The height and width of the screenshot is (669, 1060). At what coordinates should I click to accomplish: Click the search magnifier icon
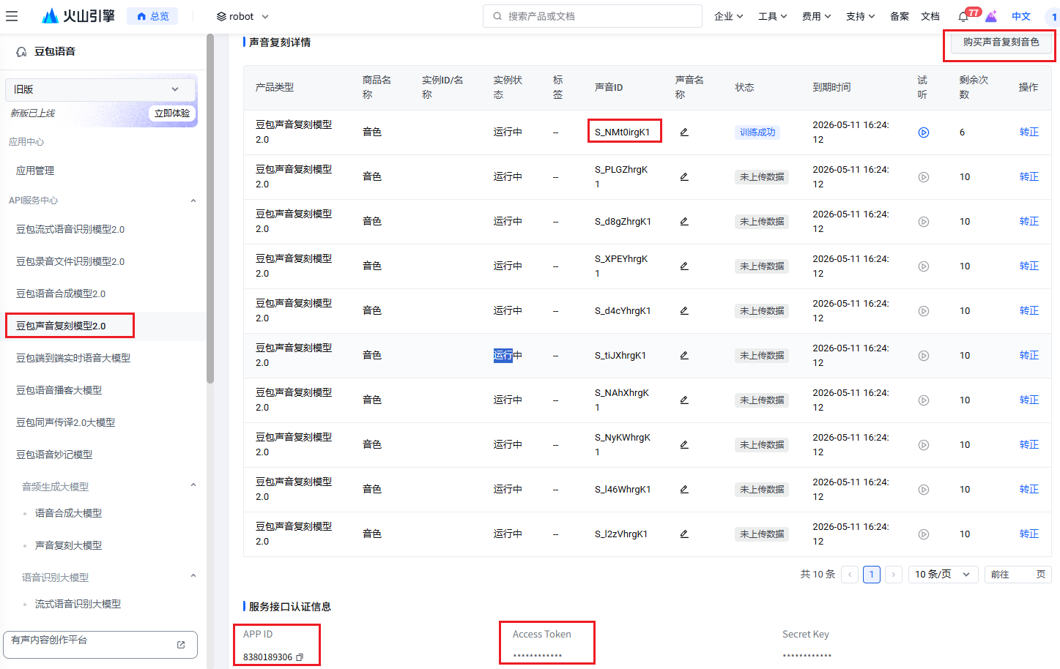click(x=497, y=16)
